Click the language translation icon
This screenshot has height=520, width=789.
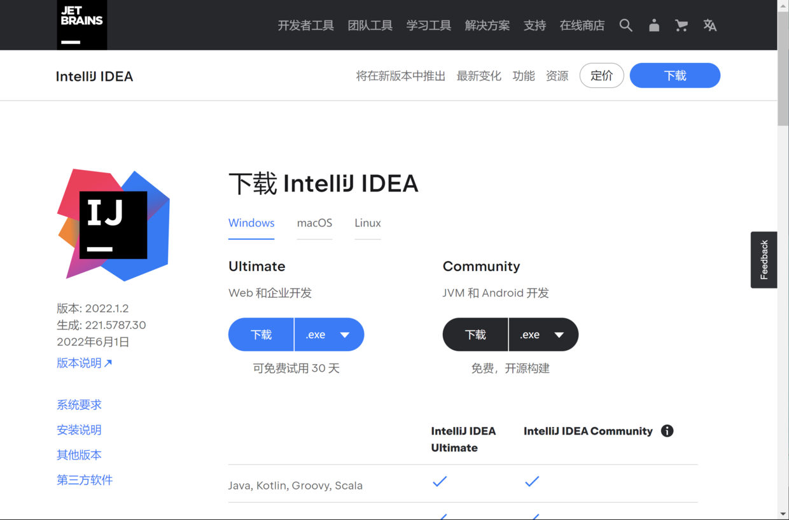coord(709,25)
